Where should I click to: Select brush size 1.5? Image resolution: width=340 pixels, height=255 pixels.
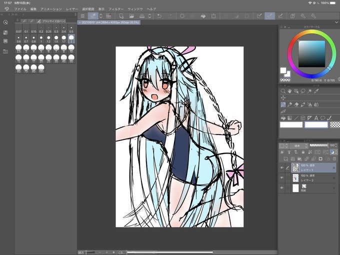click(x=56, y=39)
